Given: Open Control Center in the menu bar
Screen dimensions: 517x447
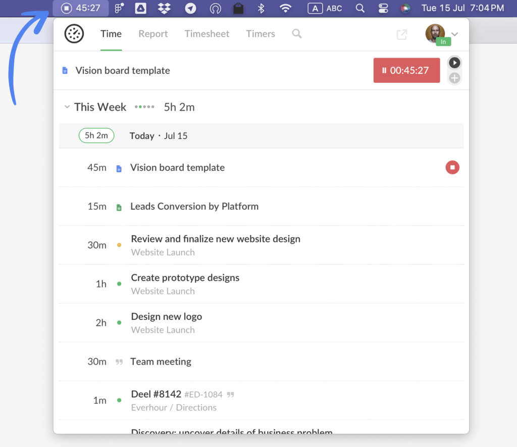Looking at the screenshot, I should point(383,8).
